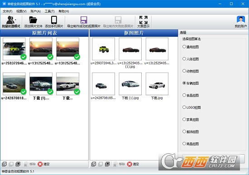Choose the 车辆抠图 algorithm
This screenshot has height=175, width=249.
click(x=191, y=83)
